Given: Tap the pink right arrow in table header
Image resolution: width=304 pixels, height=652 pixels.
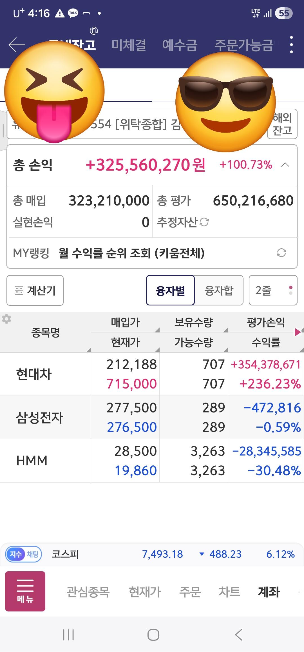Looking at the screenshot, I should [298, 332].
